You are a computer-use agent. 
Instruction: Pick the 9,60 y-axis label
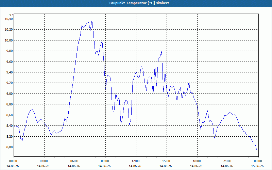tap(10, 62)
